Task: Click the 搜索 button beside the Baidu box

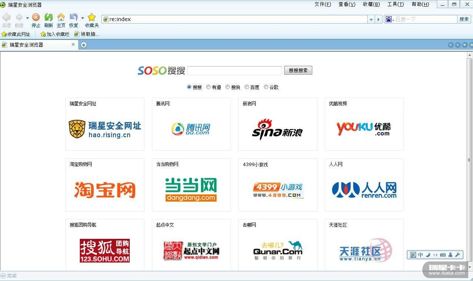Action: click(464, 19)
